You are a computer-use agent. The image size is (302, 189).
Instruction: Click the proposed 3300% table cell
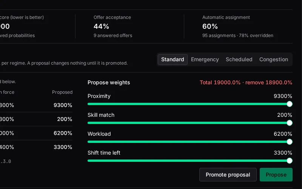click(x=63, y=147)
